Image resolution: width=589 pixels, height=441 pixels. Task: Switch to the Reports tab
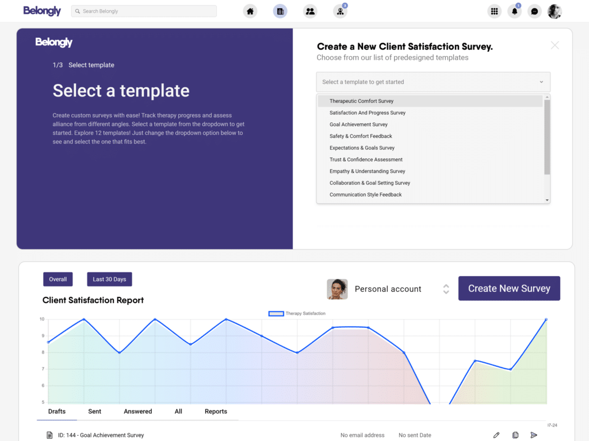216,411
